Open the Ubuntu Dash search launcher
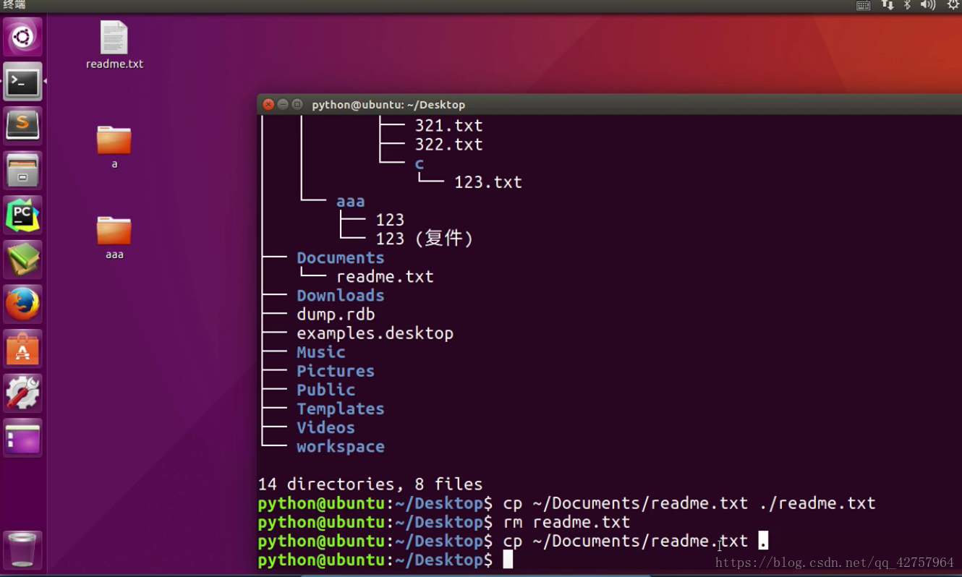 22,37
